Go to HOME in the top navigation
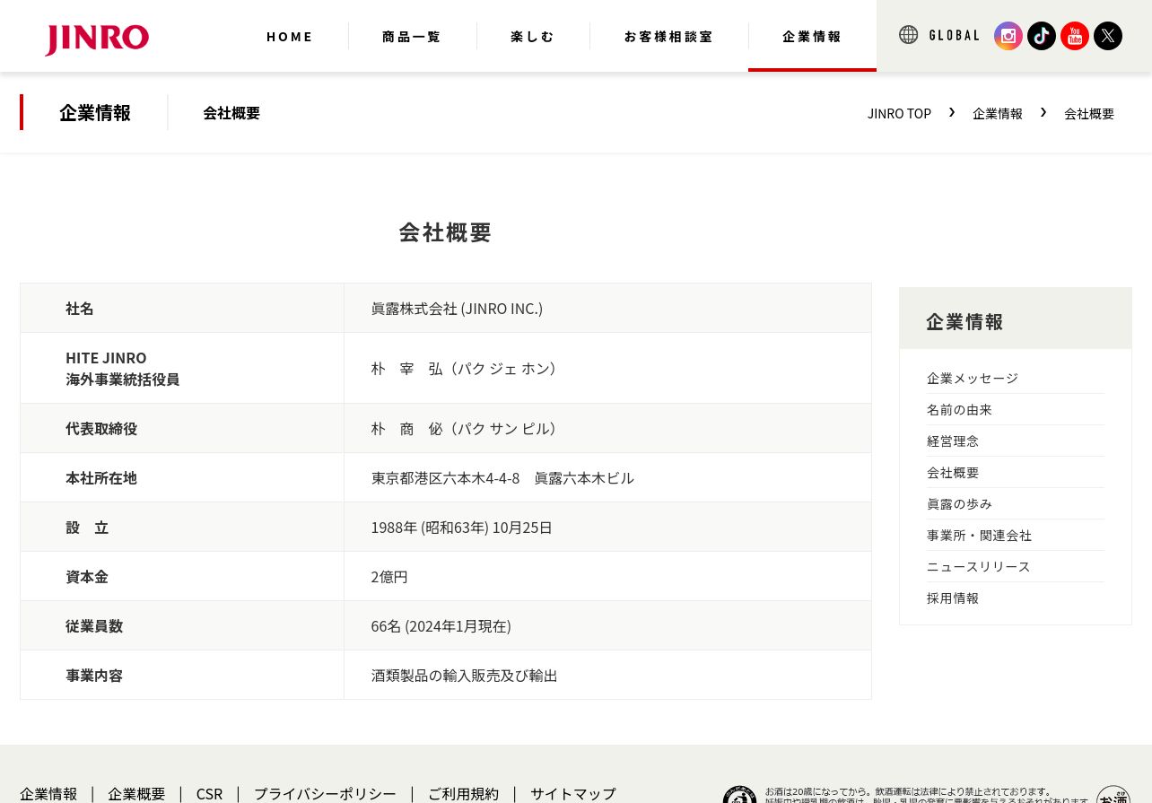Screen dimensions: 1152x803 pyautogui.click(x=290, y=37)
